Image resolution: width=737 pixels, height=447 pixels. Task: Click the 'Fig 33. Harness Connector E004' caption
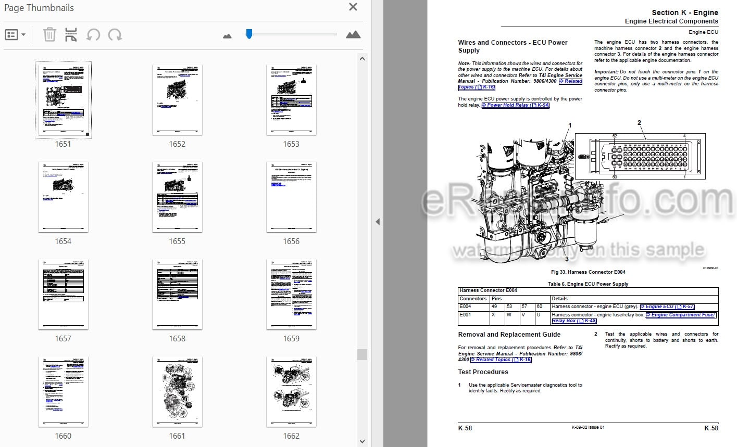[588, 272]
